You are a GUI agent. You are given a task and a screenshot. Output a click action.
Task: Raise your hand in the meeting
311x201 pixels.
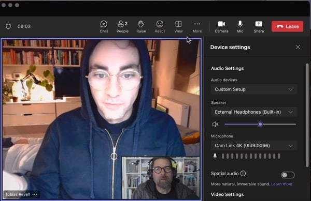(x=141, y=26)
